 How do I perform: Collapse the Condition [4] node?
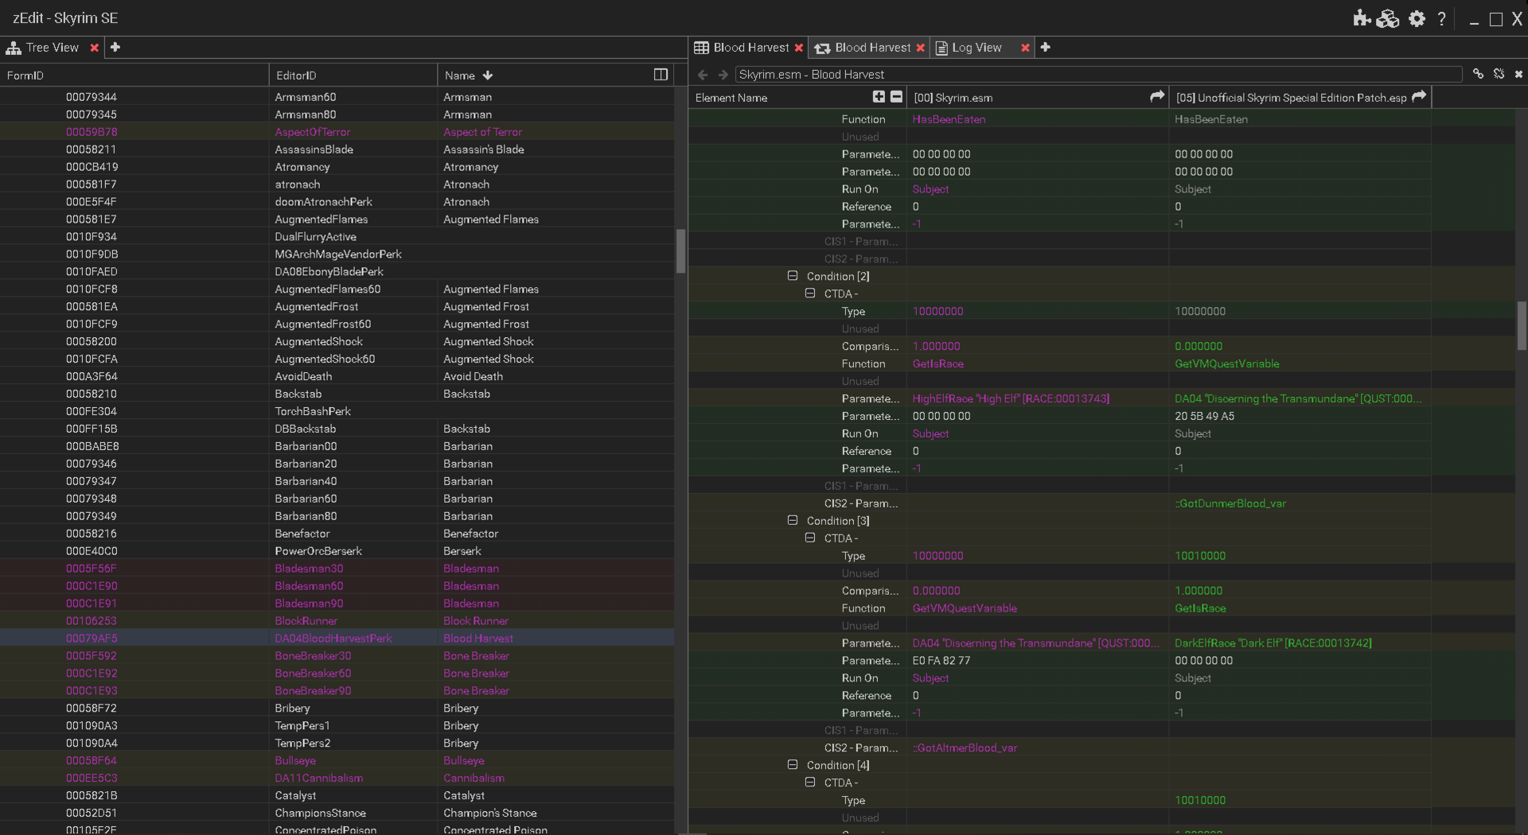(793, 764)
